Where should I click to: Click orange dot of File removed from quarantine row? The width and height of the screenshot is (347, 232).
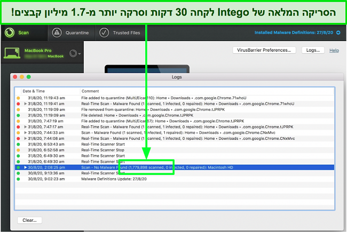click(18, 109)
